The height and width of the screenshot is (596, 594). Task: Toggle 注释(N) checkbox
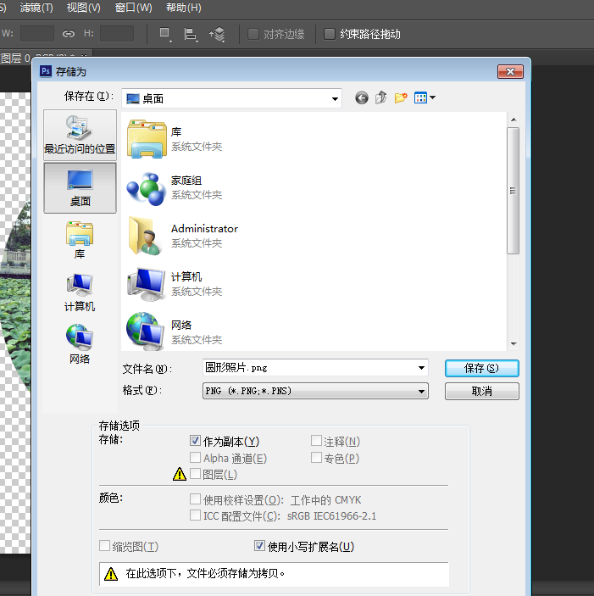tap(316, 441)
